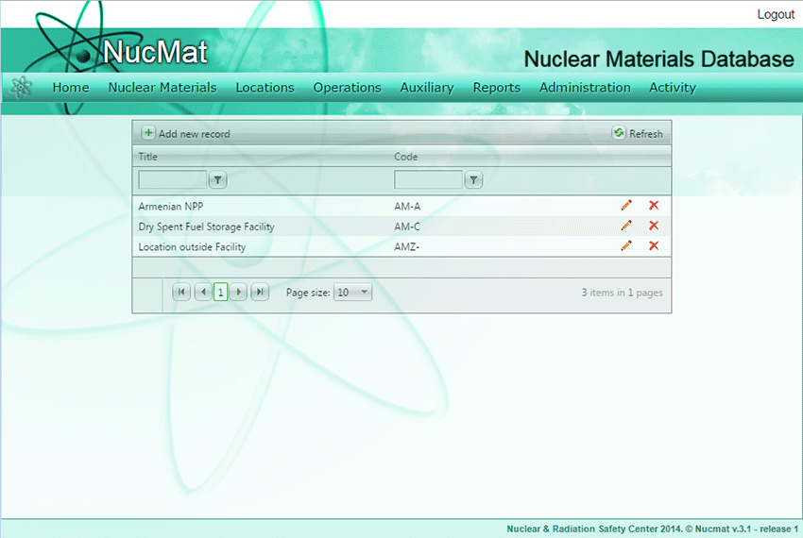Viewport: 803px width, 538px height.
Task: Go to the last page of results
Action: 261,293
